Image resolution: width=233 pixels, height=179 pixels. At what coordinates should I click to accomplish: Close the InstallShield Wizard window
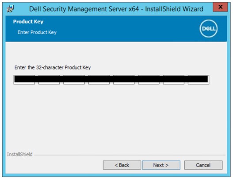click(220, 7)
